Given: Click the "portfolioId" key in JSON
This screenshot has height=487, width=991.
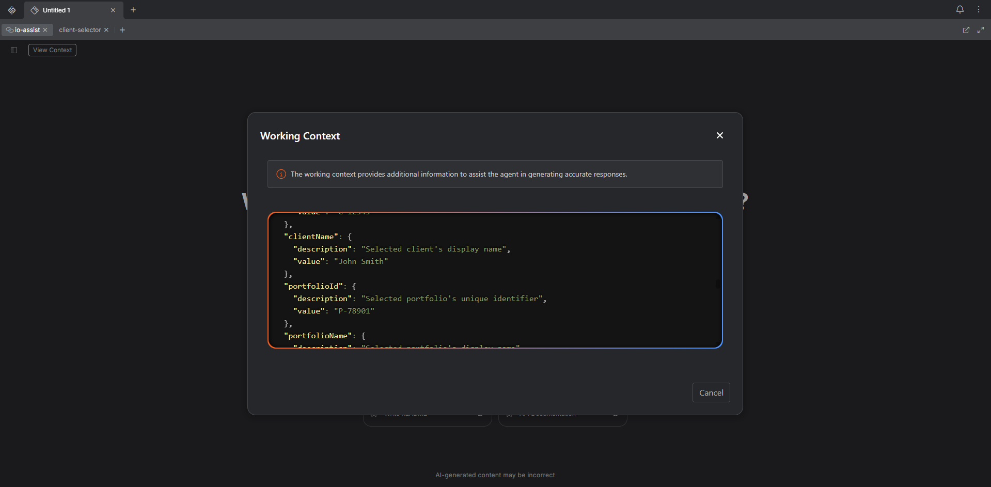Looking at the screenshot, I should [313, 286].
